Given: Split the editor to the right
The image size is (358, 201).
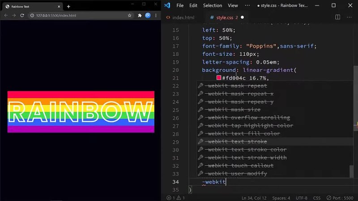Looking at the screenshot, I should (x=338, y=17).
